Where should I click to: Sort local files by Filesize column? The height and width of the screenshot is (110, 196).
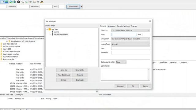12,64
